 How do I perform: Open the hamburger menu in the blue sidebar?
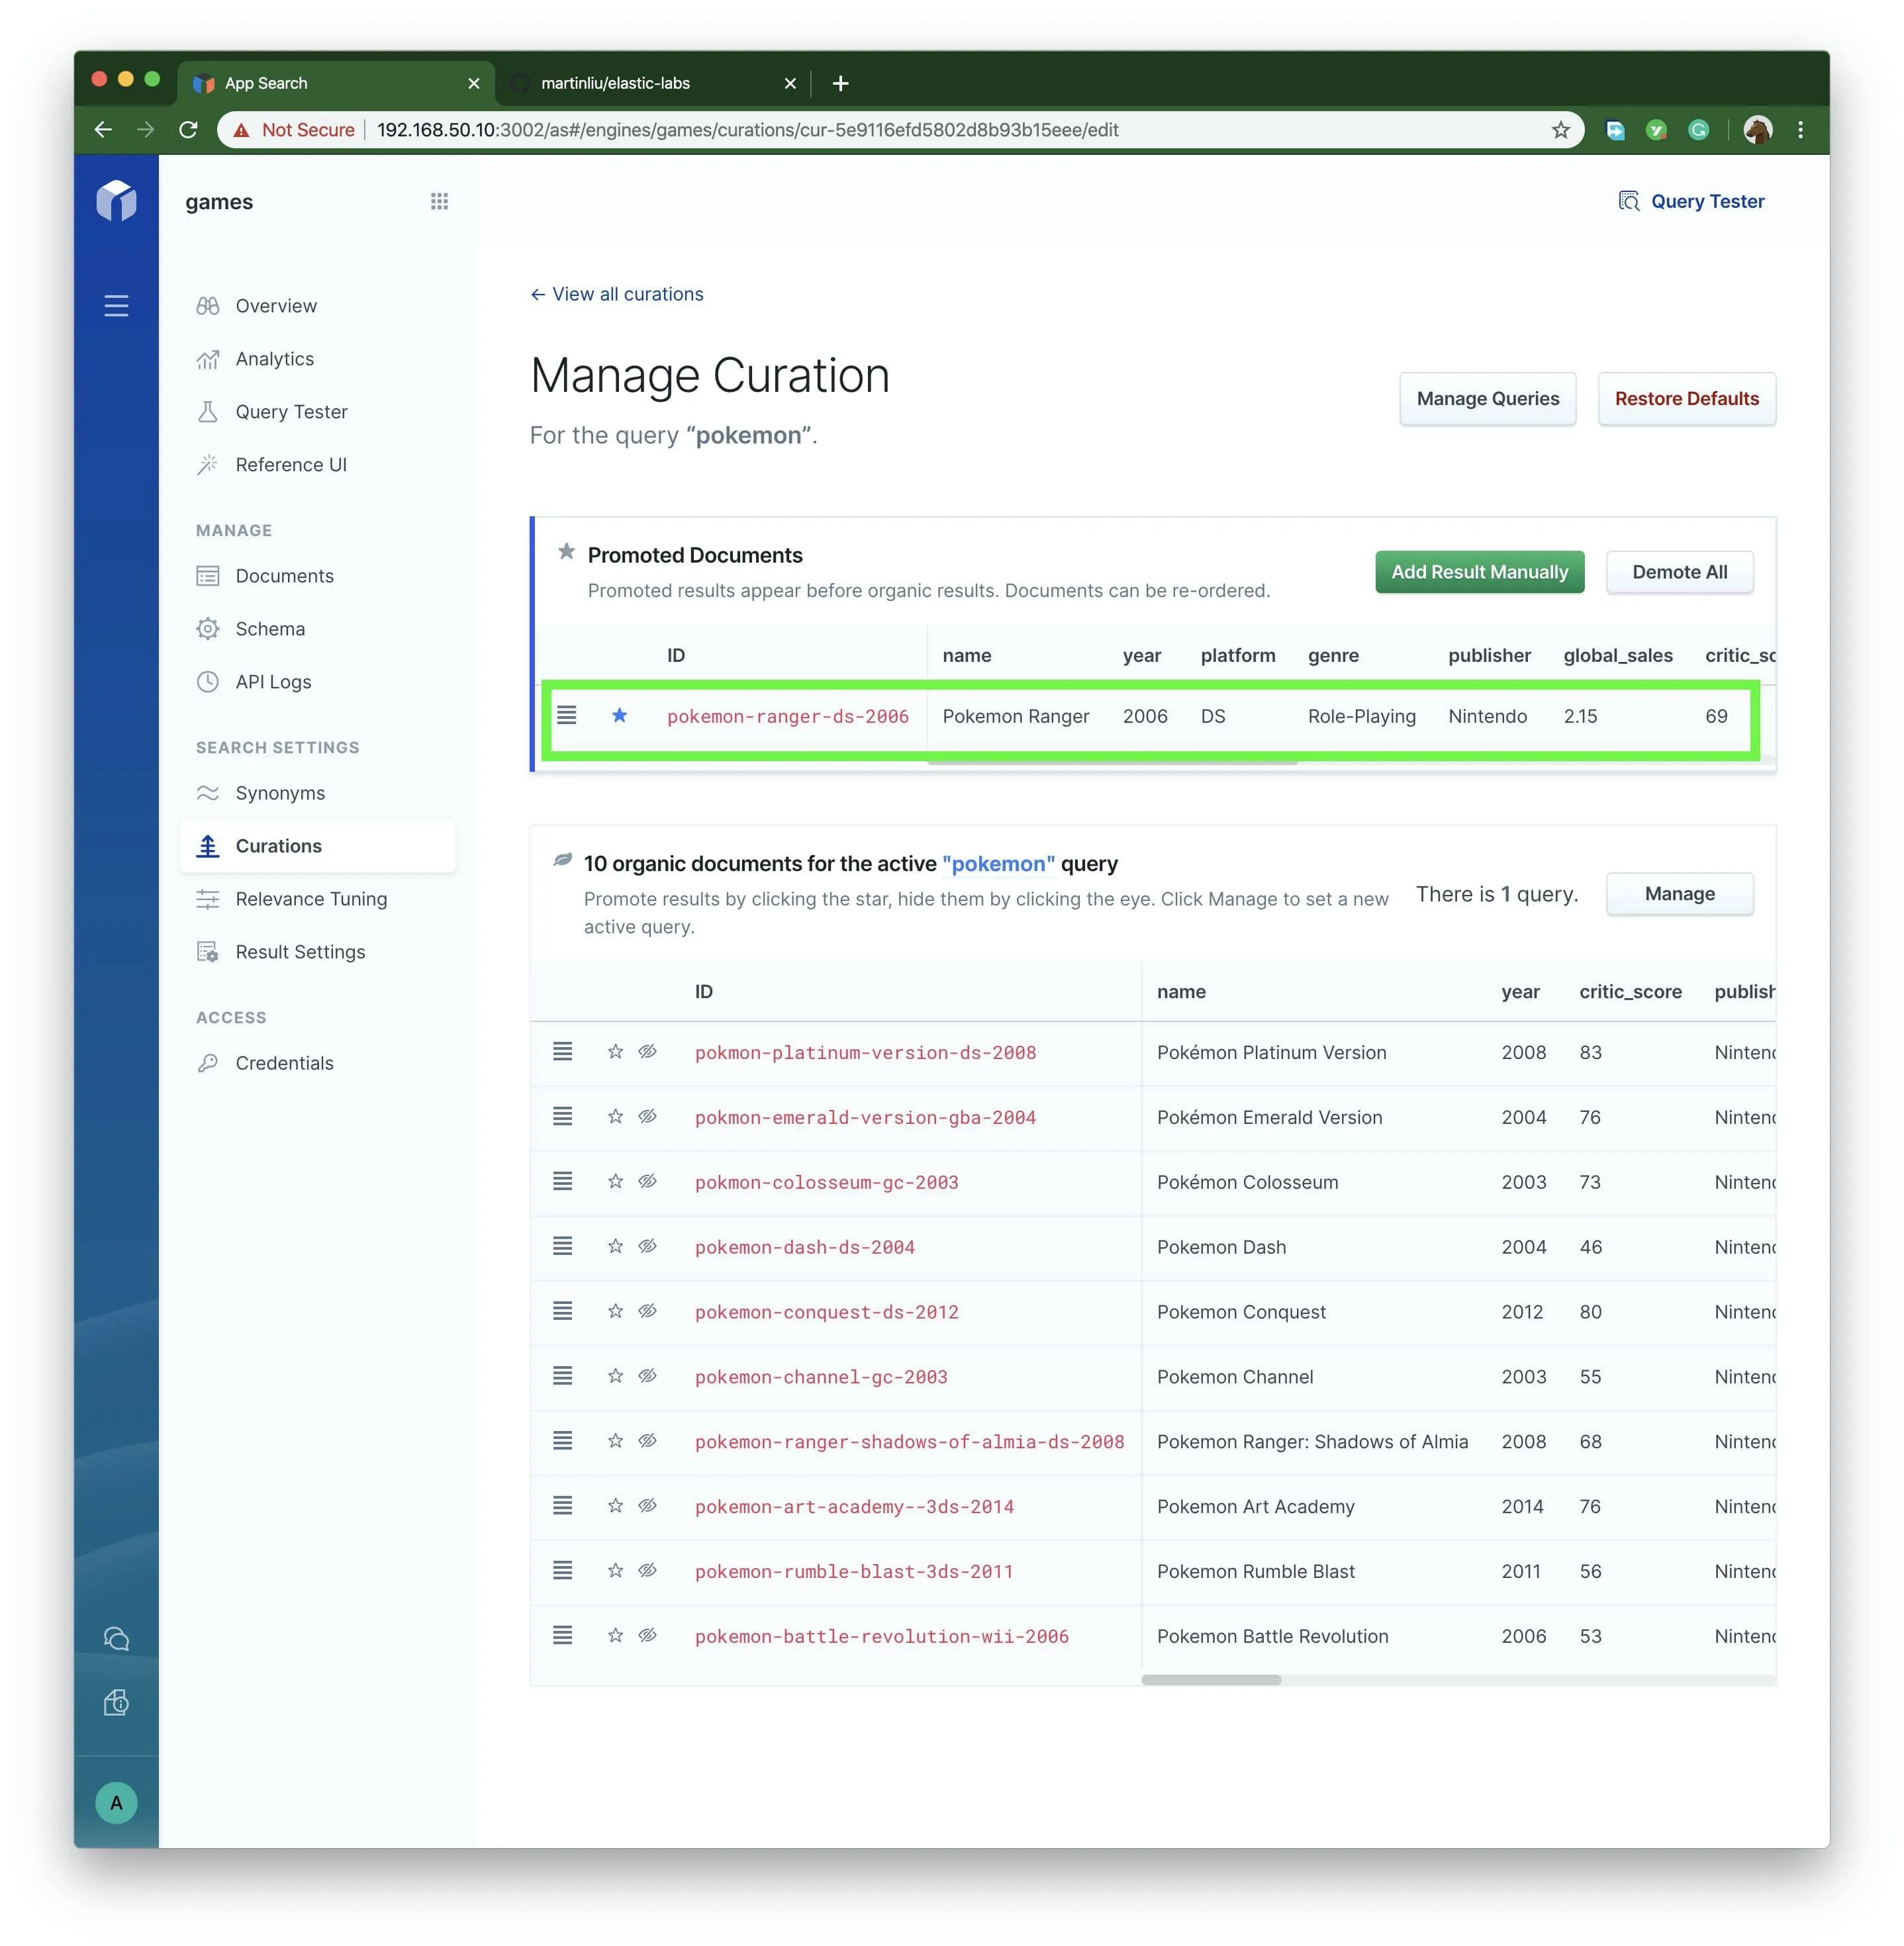[x=116, y=306]
